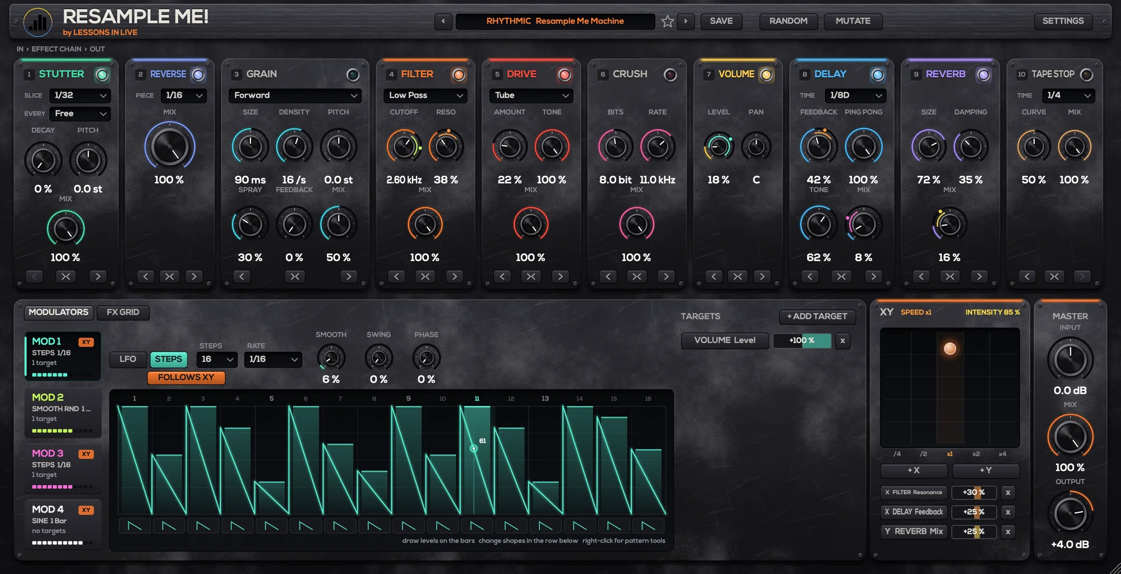The height and width of the screenshot is (574, 1121).
Task: Enable the CRUSH effect power button
Action: pyautogui.click(x=670, y=74)
